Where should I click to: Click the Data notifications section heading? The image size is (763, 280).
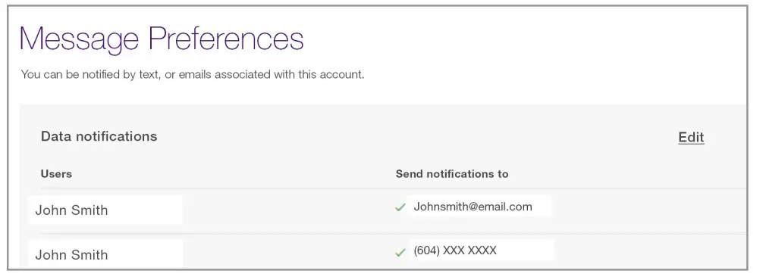99,136
